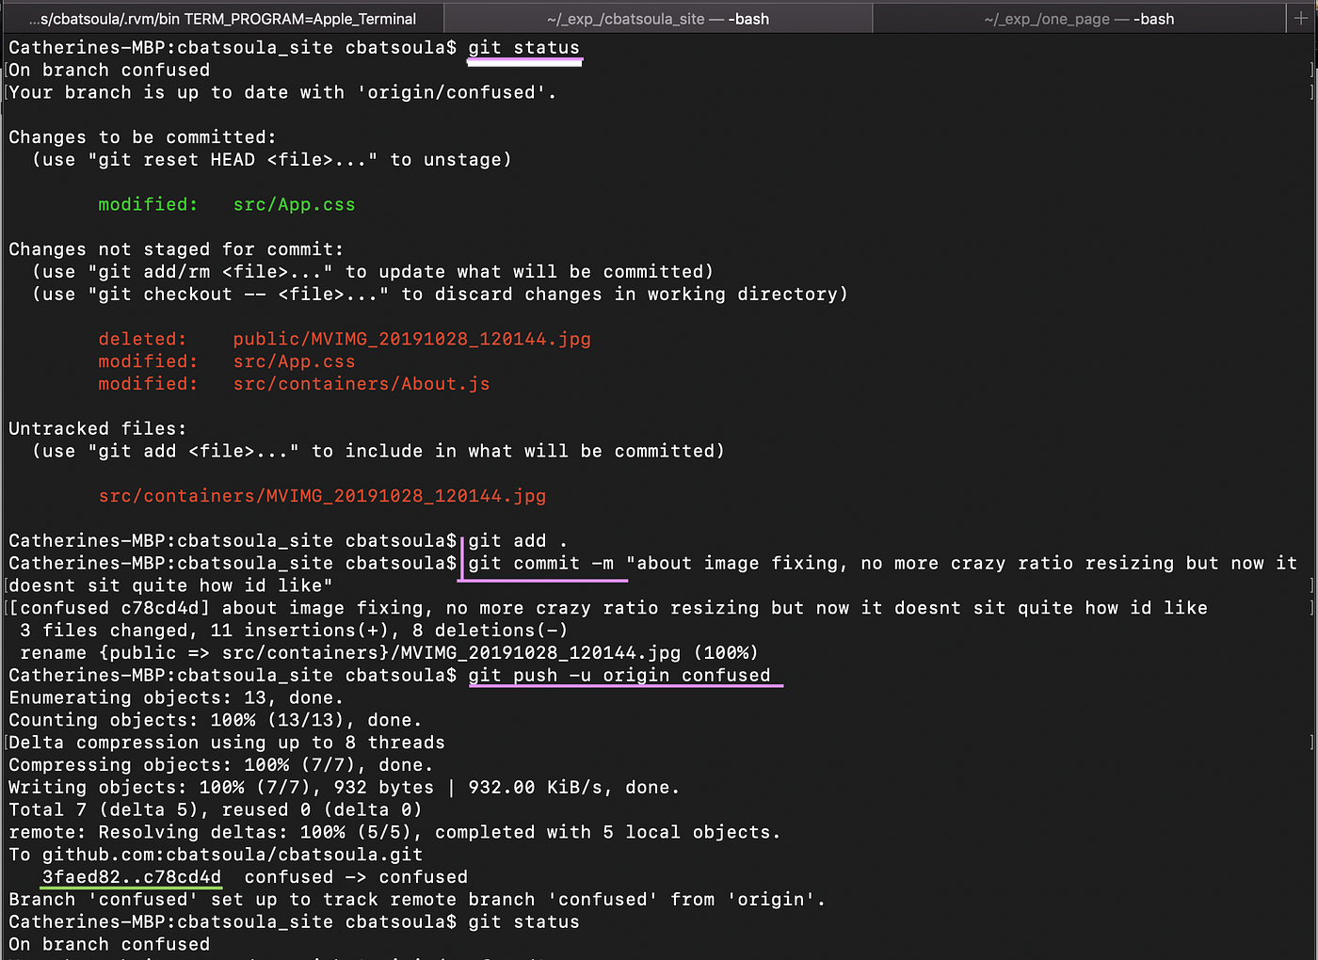Click 'Compressing objects: 100% (7/7)' line
The width and height of the screenshot is (1318, 960).
(221, 765)
